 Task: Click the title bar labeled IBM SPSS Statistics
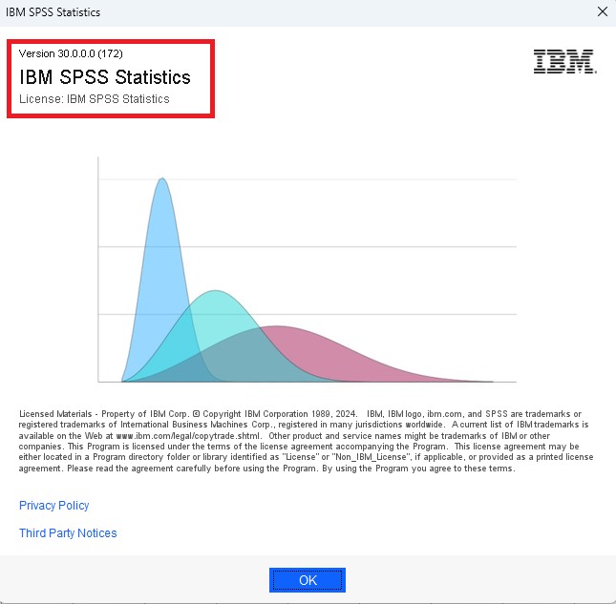click(x=53, y=12)
